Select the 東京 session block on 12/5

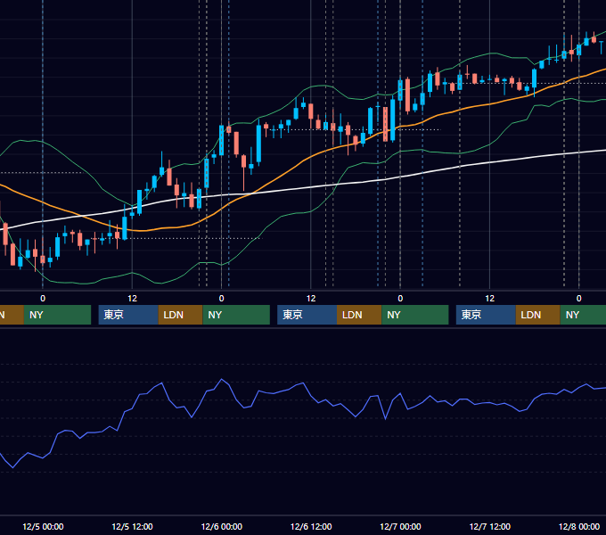pyautogui.click(x=128, y=315)
